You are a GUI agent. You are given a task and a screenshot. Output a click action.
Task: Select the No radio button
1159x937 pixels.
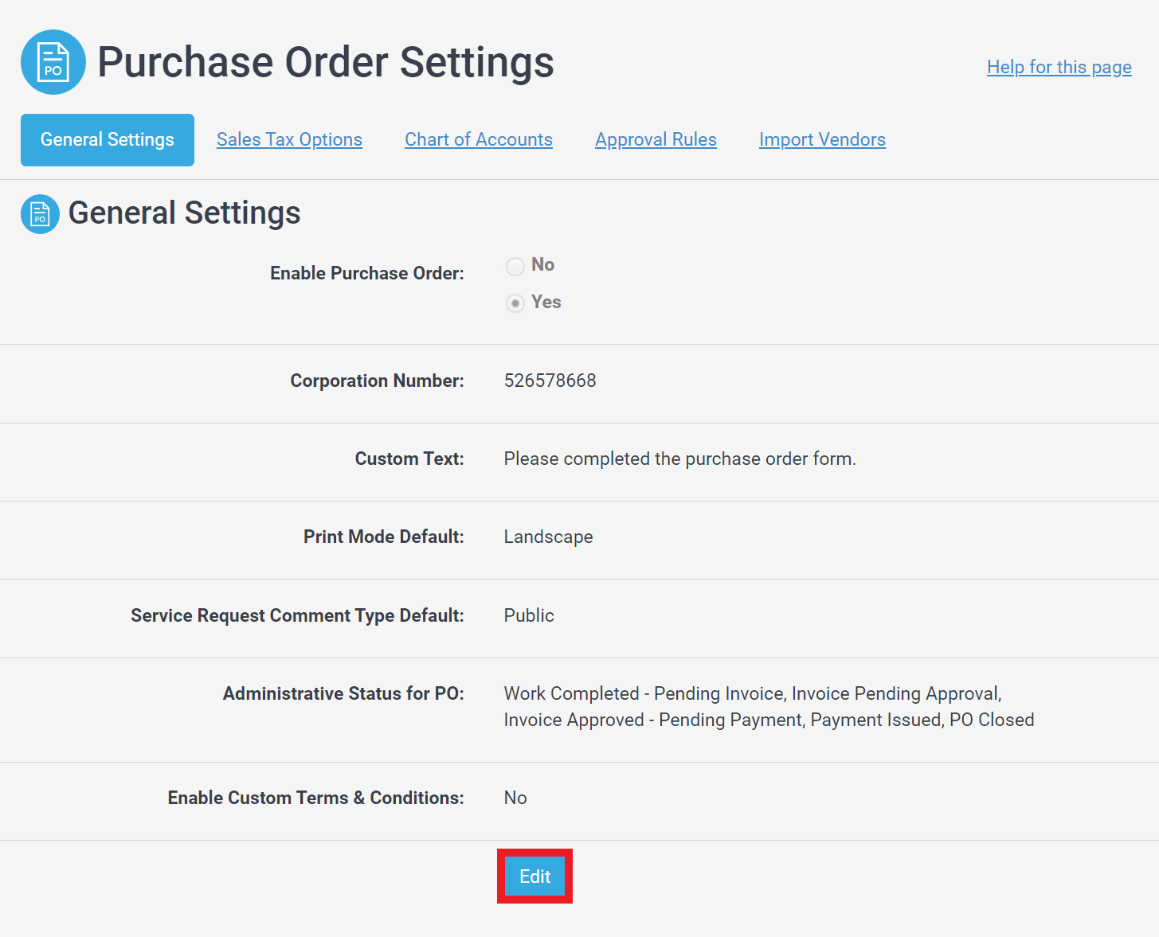pos(515,266)
